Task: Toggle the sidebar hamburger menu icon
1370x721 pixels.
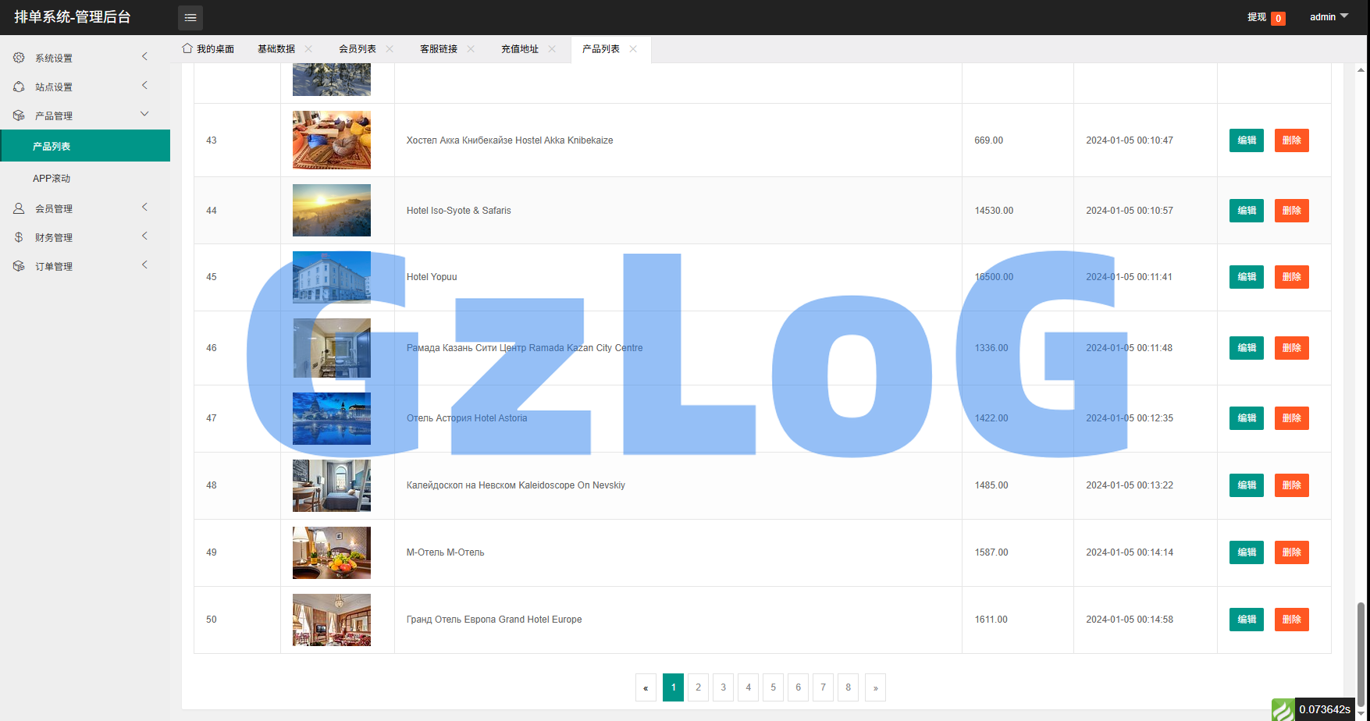Action: pos(190,17)
